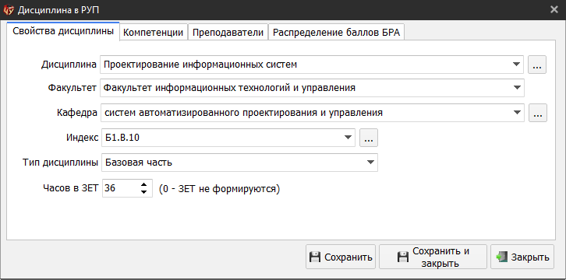Click the ellipsis button beside Дисциплина field
566x280 pixels.
point(536,65)
